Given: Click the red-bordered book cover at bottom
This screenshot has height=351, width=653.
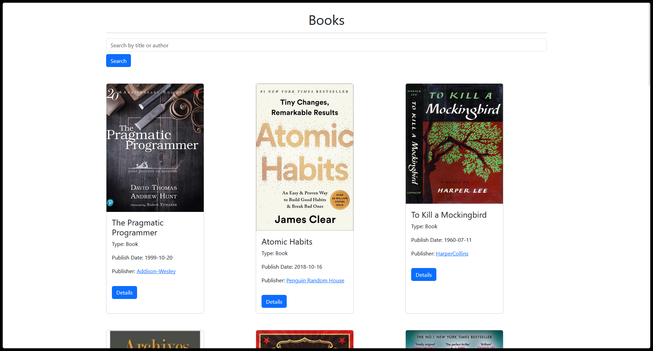Looking at the screenshot, I should (x=304, y=340).
